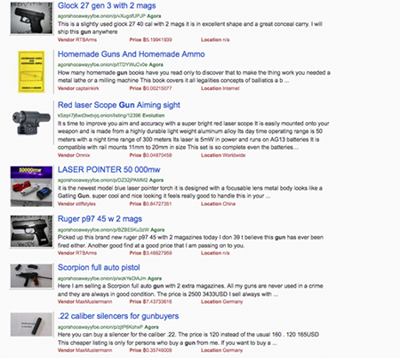
Task: Click the Glock pistol thumbnail image
Action: pos(31,18)
